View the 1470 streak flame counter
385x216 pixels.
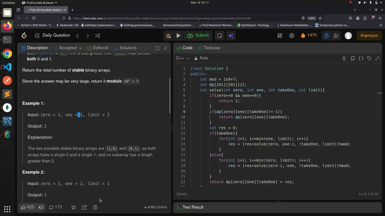click(x=309, y=35)
